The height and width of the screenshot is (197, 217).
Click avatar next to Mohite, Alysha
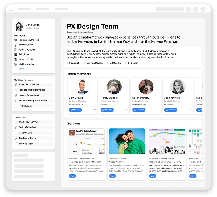(x=16, y=64)
